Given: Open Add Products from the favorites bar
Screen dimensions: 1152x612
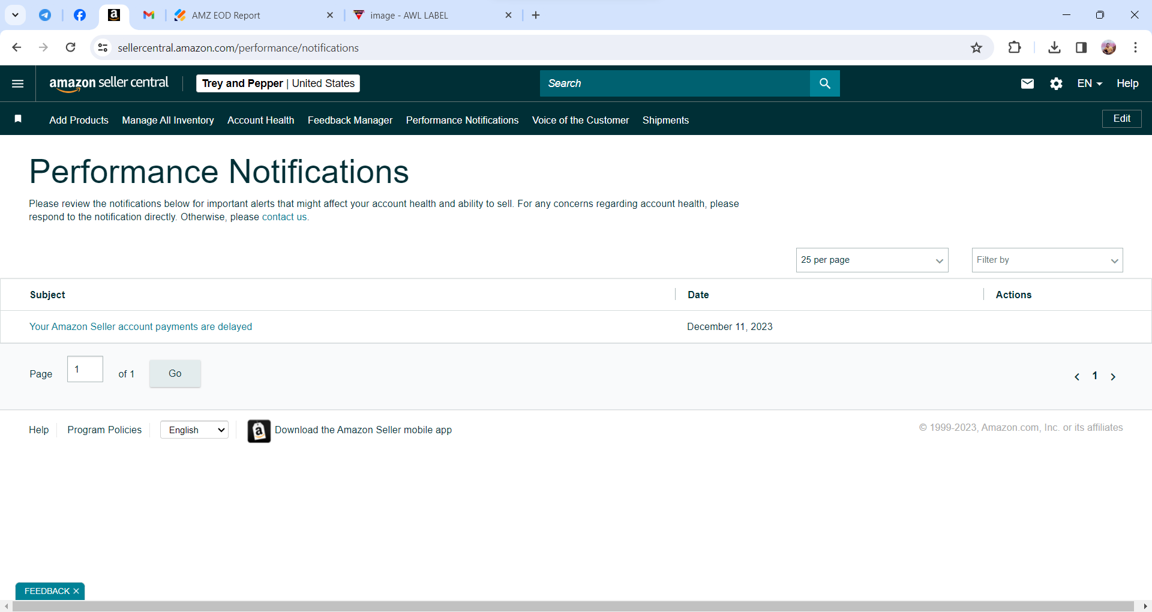Looking at the screenshot, I should pos(79,120).
